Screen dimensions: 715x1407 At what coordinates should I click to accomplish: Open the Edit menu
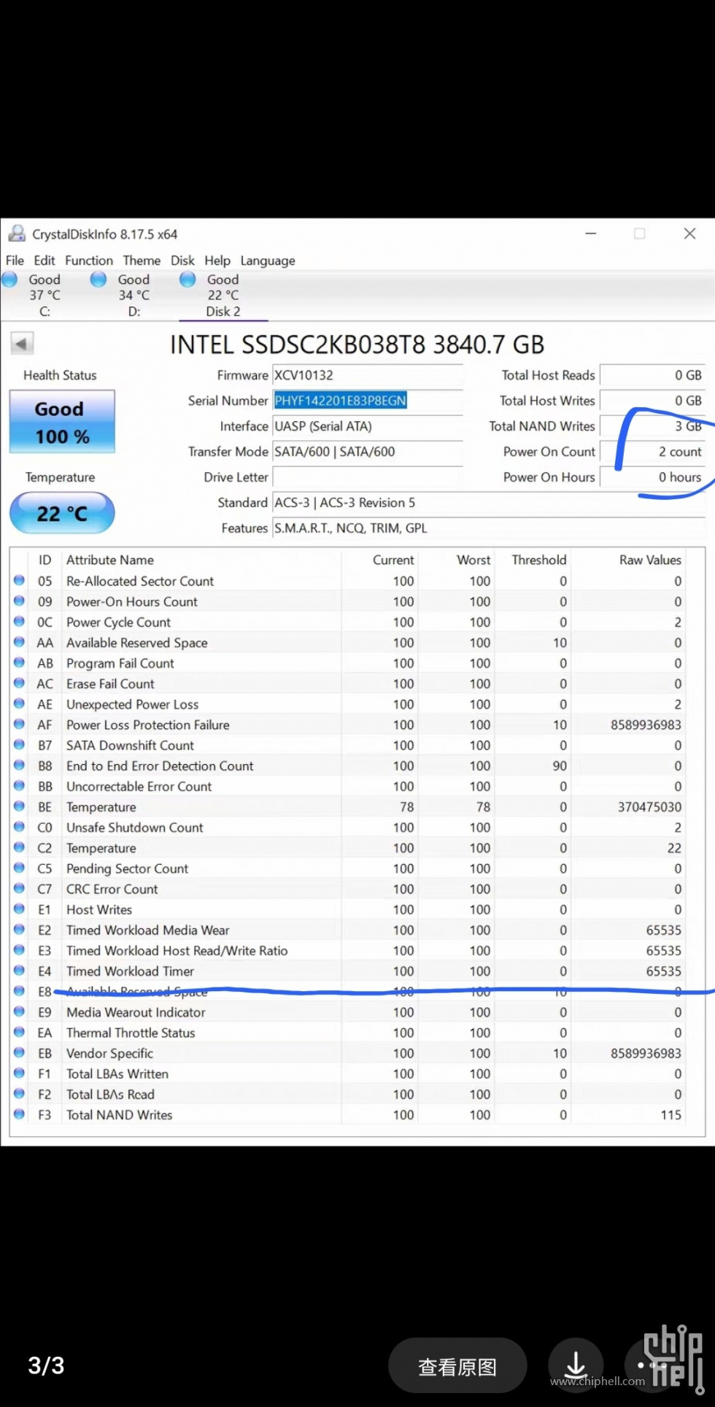pos(45,261)
